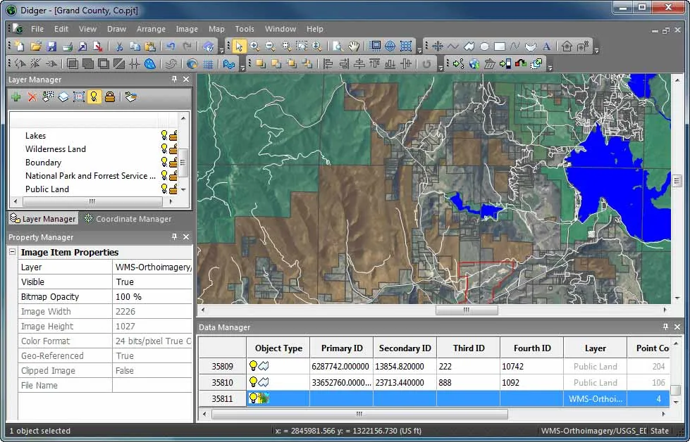Delete layer using red X icon

[x=32, y=96]
